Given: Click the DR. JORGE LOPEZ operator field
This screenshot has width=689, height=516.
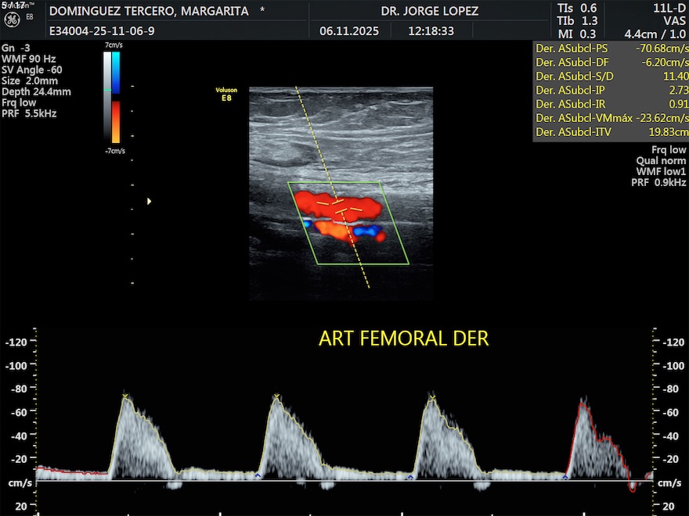Looking at the screenshot, I should 429,12.
